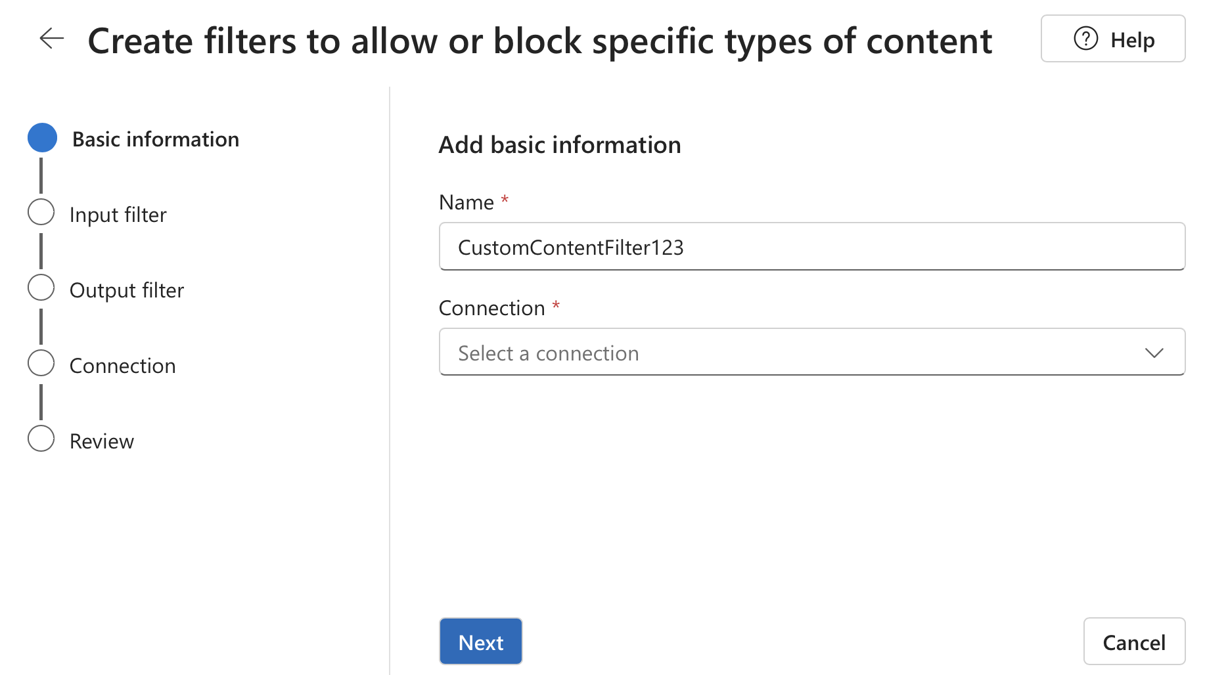Click the Cancel button
The height and width of the screenshot is (675, 1205).
pyautogui.click(x=1134, y=642)
